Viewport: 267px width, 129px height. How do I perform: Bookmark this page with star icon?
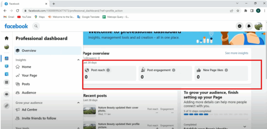238,11
